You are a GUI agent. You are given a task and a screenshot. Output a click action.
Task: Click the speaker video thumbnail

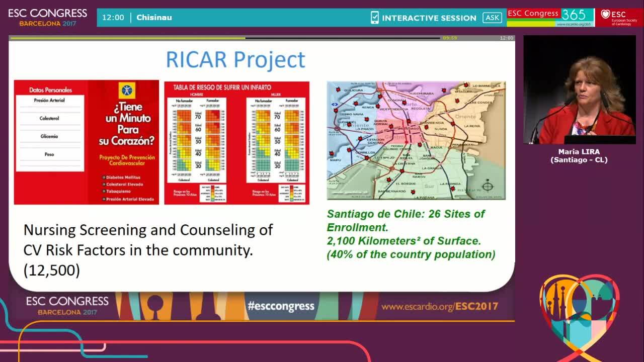tap(580, 89)
